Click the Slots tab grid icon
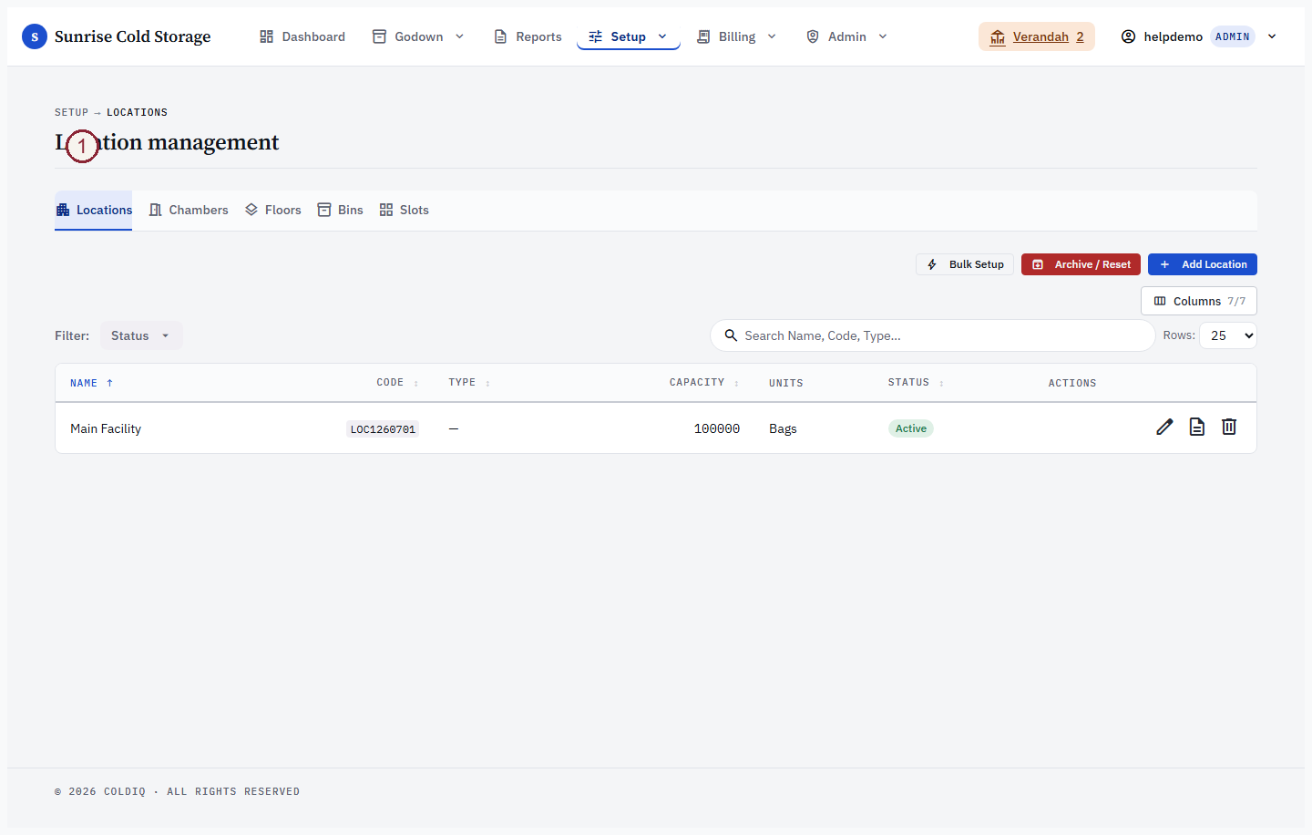 386,210
